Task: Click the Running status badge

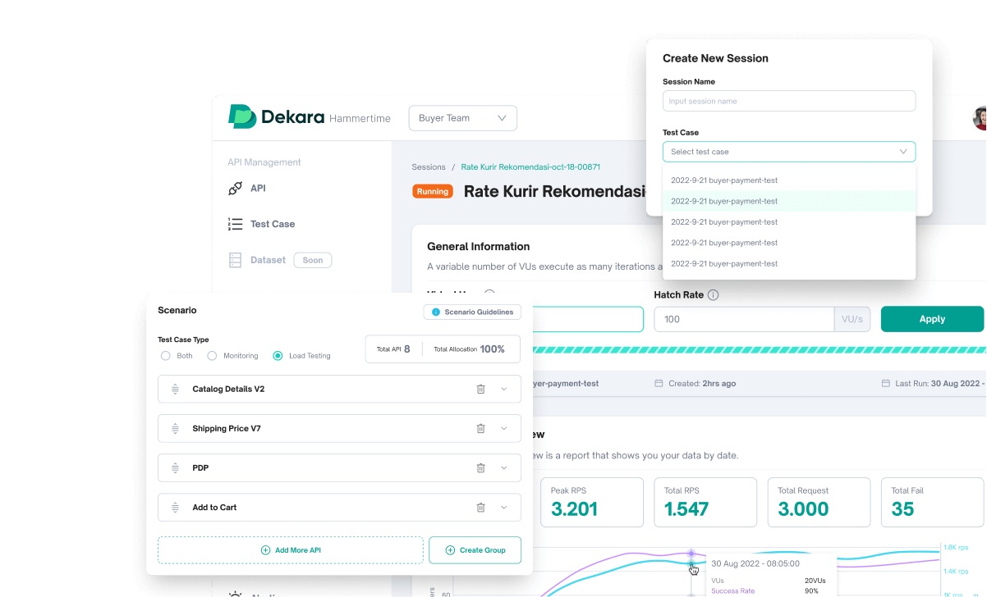Action: tap(433, 192)
